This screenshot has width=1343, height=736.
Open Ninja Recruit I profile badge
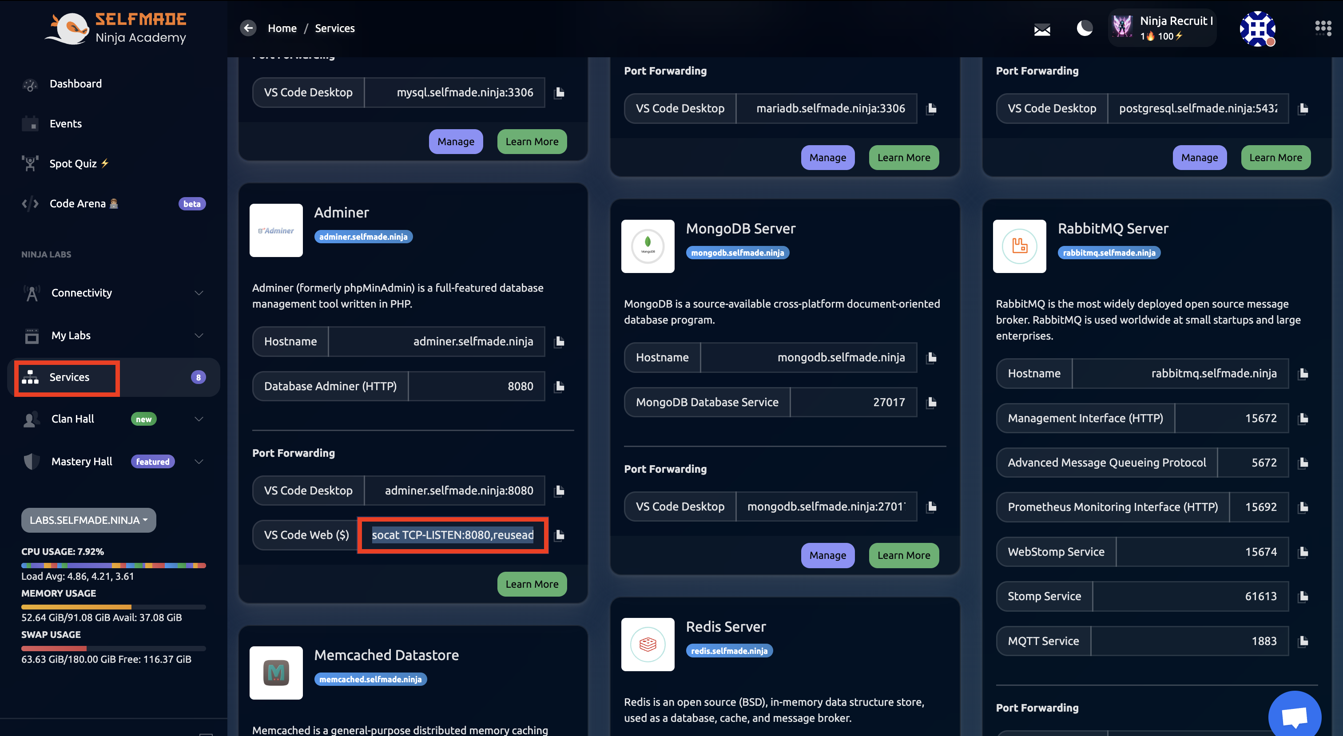click(x=1162, y=28)
